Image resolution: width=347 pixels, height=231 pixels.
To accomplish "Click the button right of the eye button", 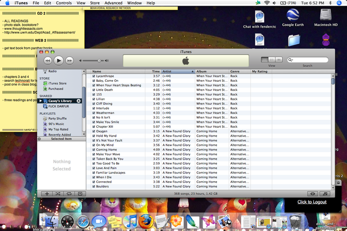I will pos(325,194).
